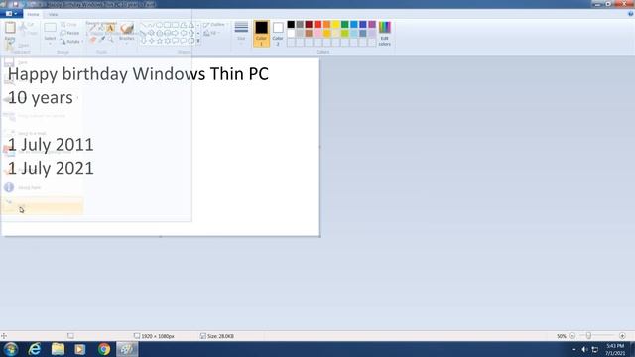Open Windows Explorer folder on taskbar
The width and height of the screenshot is (635, 357).
coord(58,349)
